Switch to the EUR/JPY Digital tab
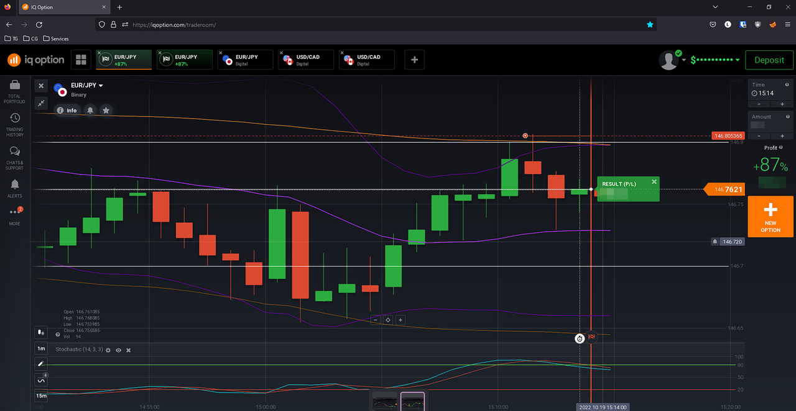This screenshot has width=796, height=411. click(x=246, y=60)
